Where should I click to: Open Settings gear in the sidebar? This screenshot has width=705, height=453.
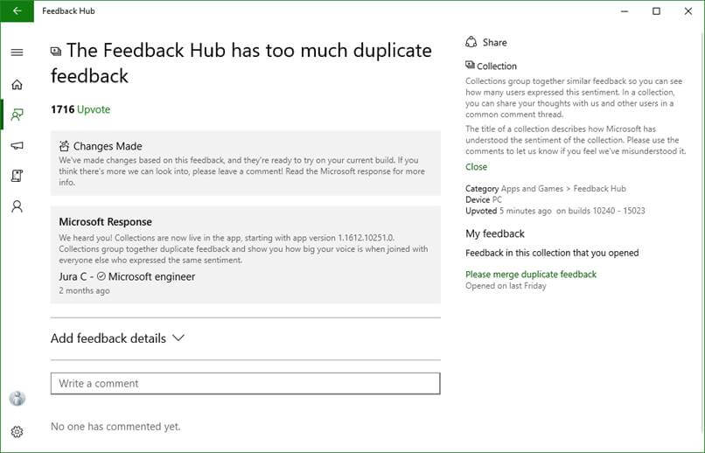[17, 432]
